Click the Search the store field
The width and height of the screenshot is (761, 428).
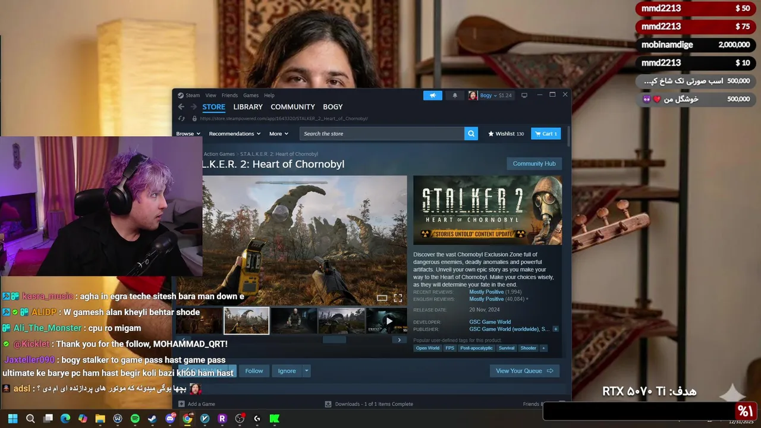[382, 134]
